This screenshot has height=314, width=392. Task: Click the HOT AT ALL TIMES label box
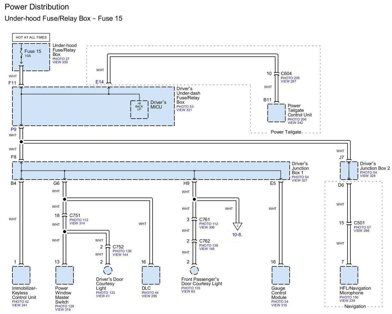pos(31,37)
